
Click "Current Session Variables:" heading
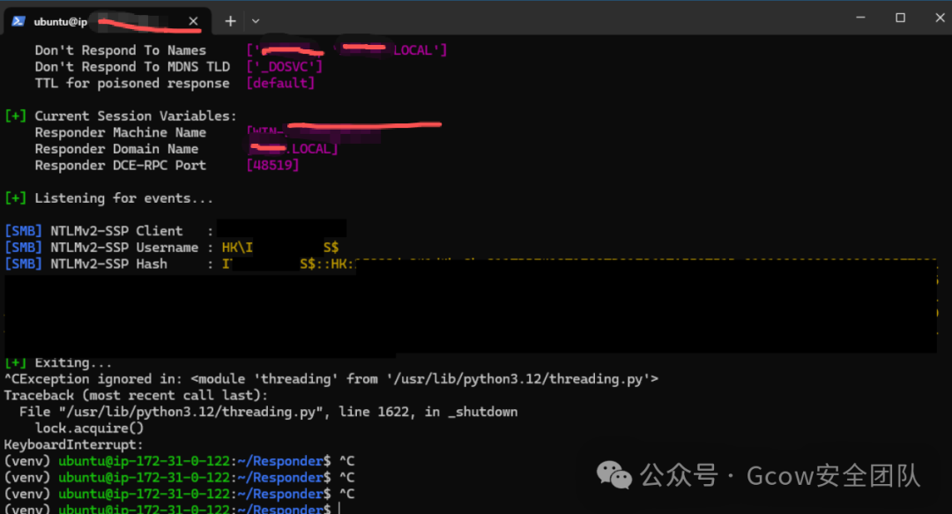tap(136, 116)
